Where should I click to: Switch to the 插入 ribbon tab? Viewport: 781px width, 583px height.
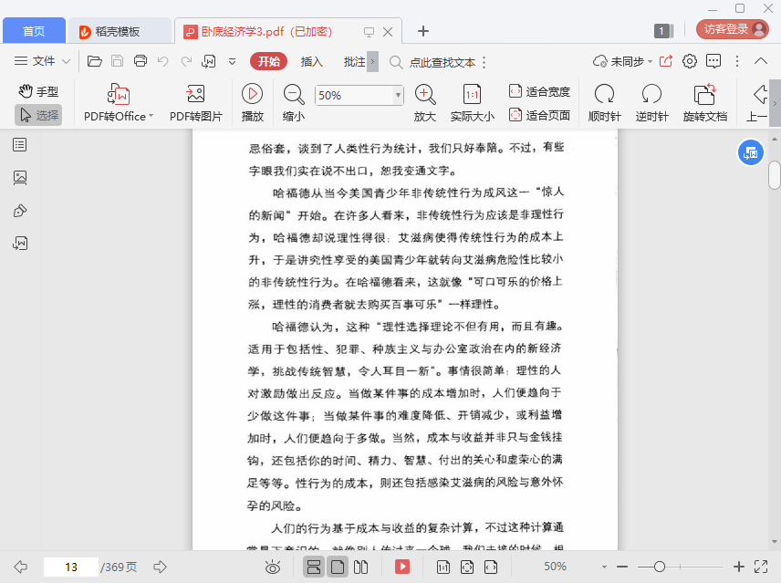312,61
